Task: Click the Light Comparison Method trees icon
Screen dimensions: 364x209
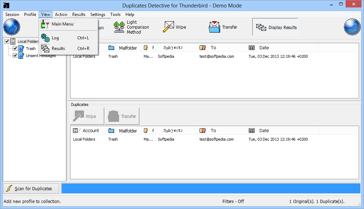Action: point(119,27)
